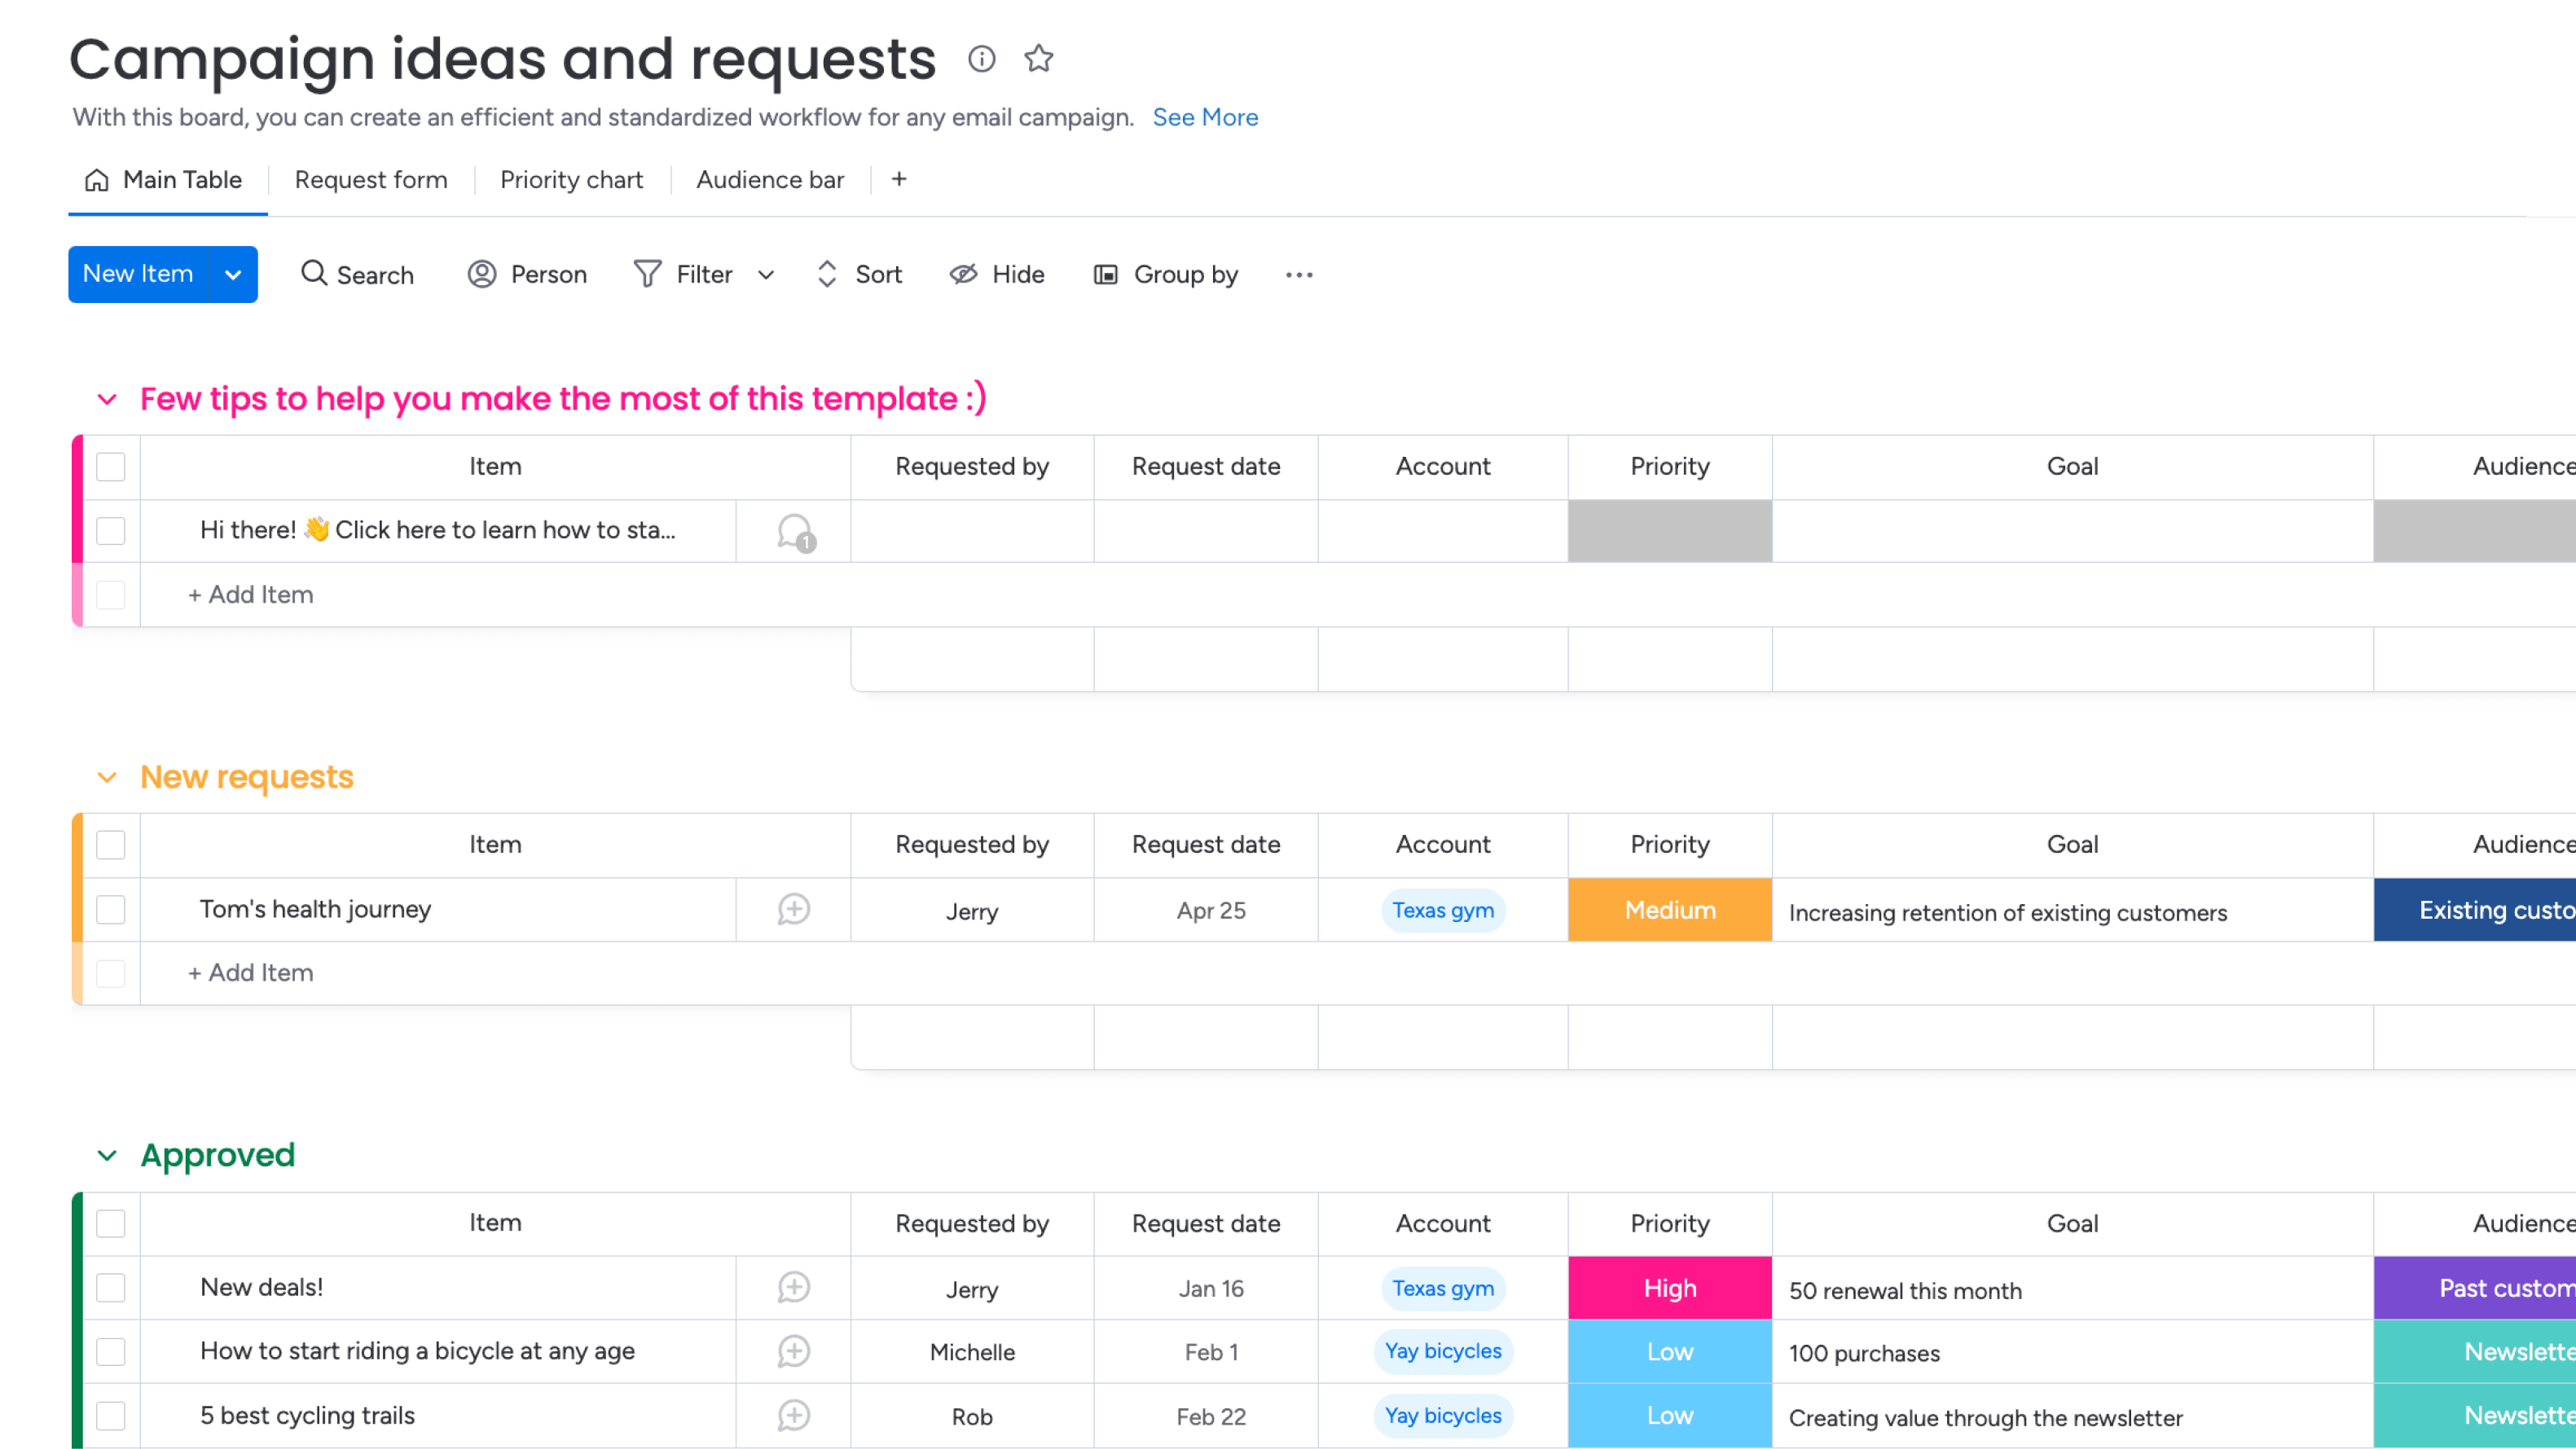Collapse the New requests group
The image size is (2576, 1449).
107,777
